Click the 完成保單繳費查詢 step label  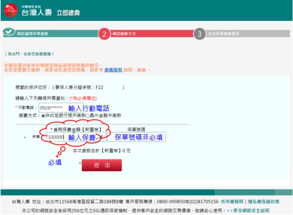coord(223,34)
